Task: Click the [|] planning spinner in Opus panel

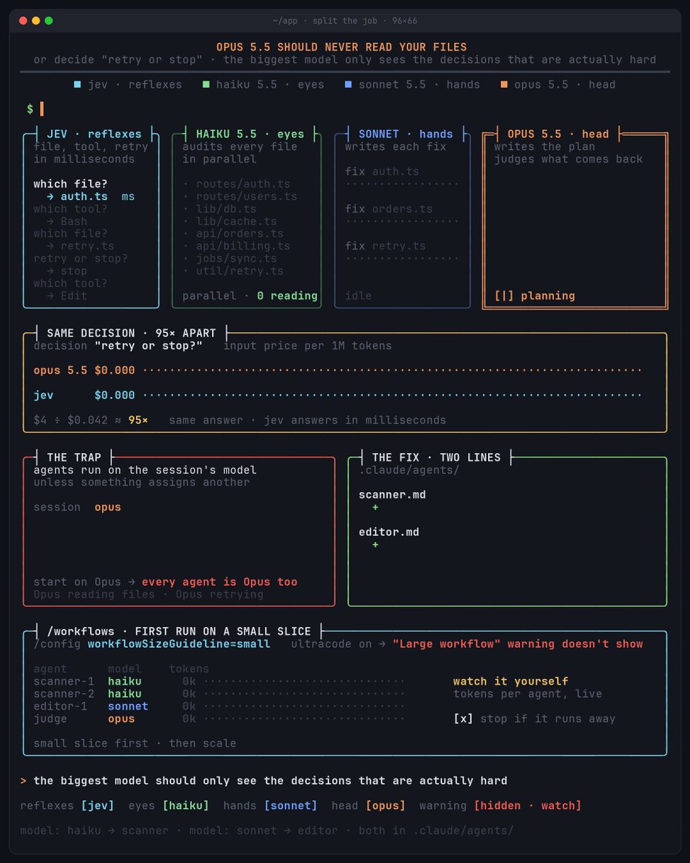Action: (535, 296)
